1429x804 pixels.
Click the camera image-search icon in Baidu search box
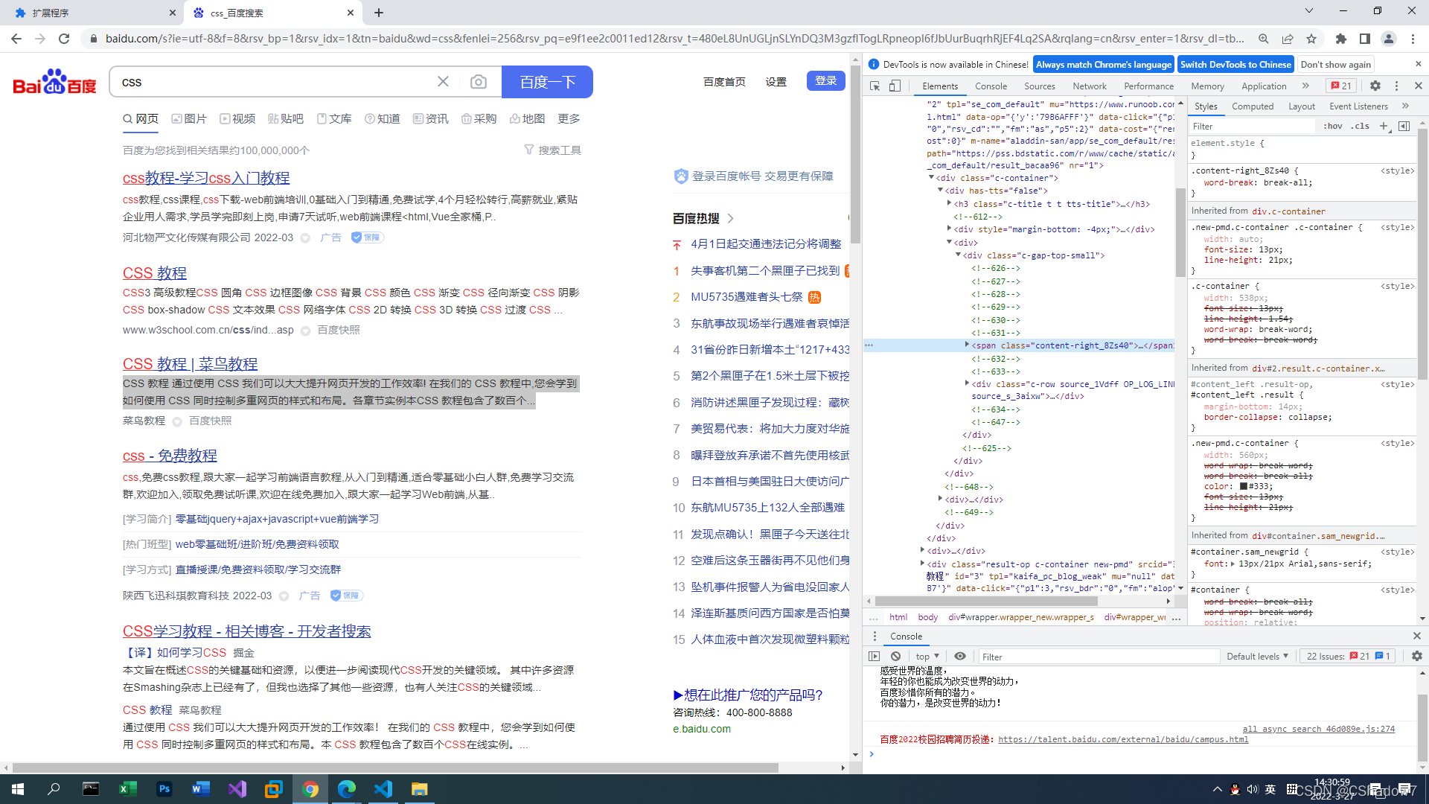point(479,82)
